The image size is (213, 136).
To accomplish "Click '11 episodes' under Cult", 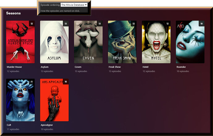I will pyautogui.click(x=13, y=129).
